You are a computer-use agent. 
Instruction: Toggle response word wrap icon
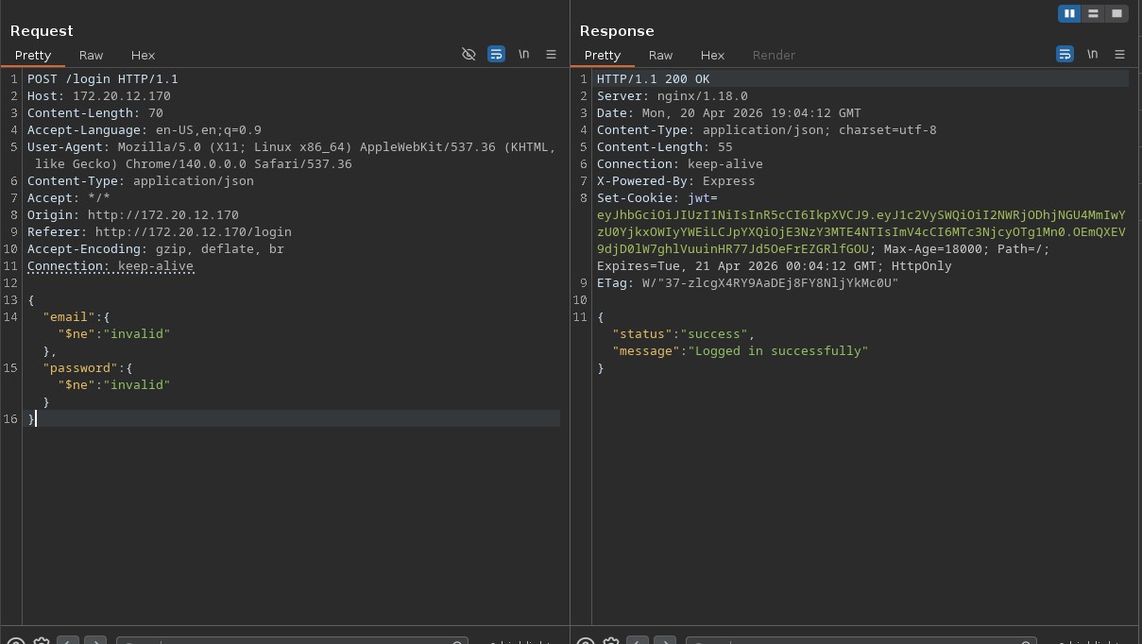click(x=1065, y=55)
